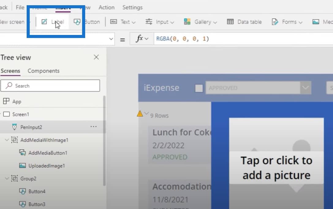Select Button4 in the tree

click(37, 191)
